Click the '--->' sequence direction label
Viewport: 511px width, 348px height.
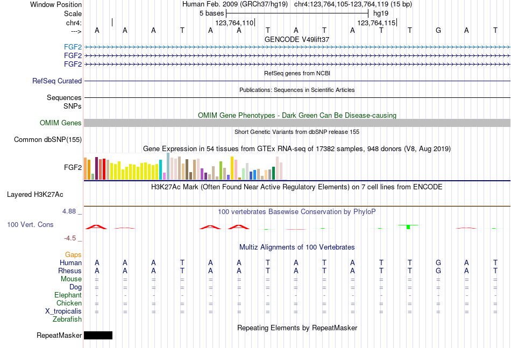pos(76,31)
